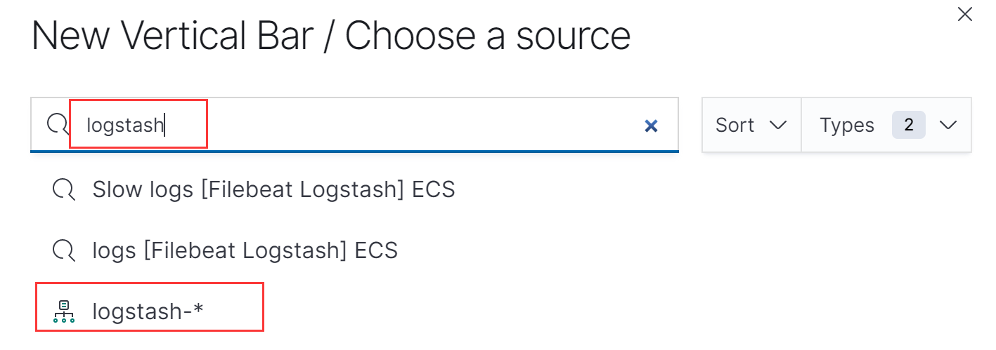Expand the chevron arrow next to Sort

(x=777, y=126)
